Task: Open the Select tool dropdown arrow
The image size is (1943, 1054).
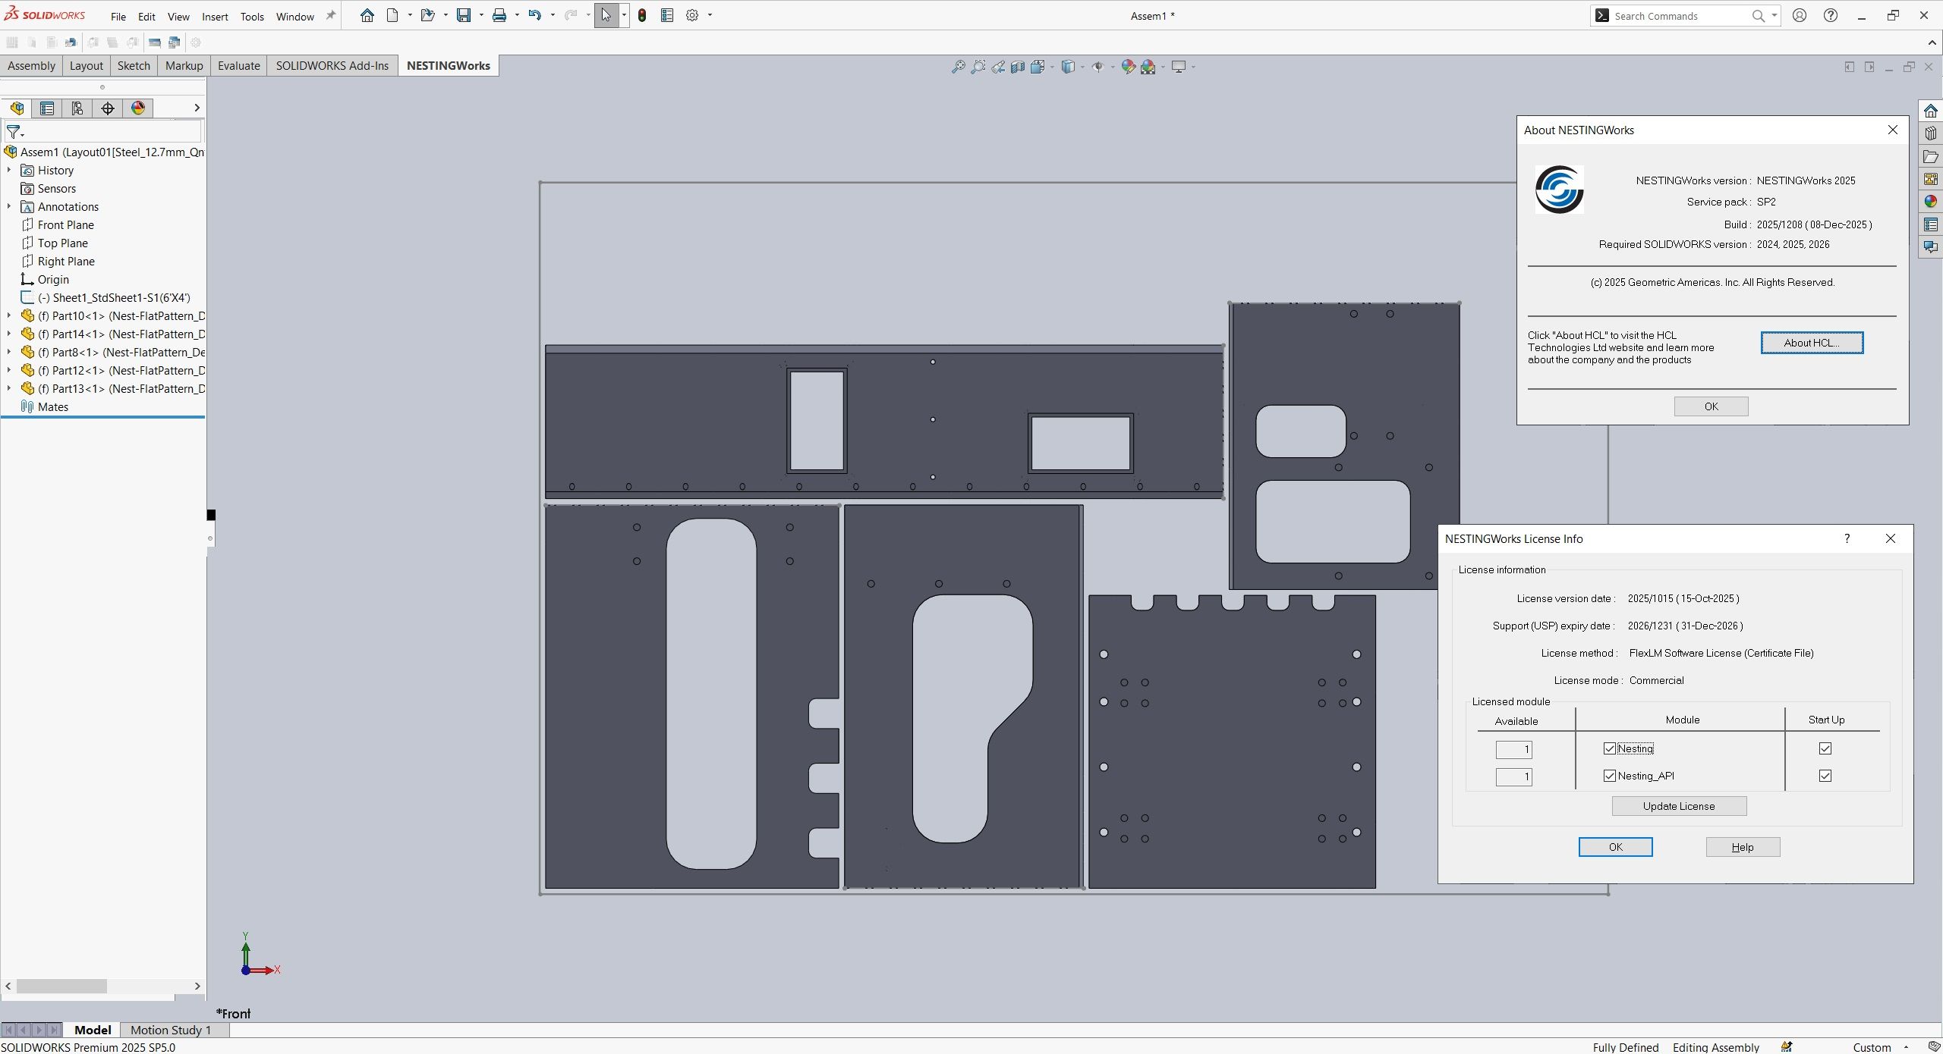Action: click(624, 15)
